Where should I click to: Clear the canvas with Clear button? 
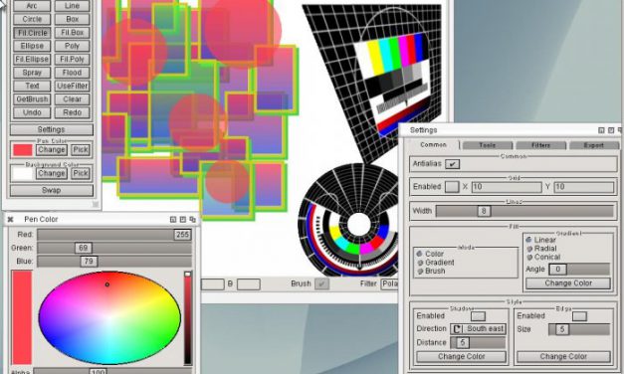(72, 99)
